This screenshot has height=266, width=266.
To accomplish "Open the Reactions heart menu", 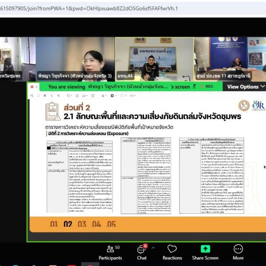I will [172, 252].
